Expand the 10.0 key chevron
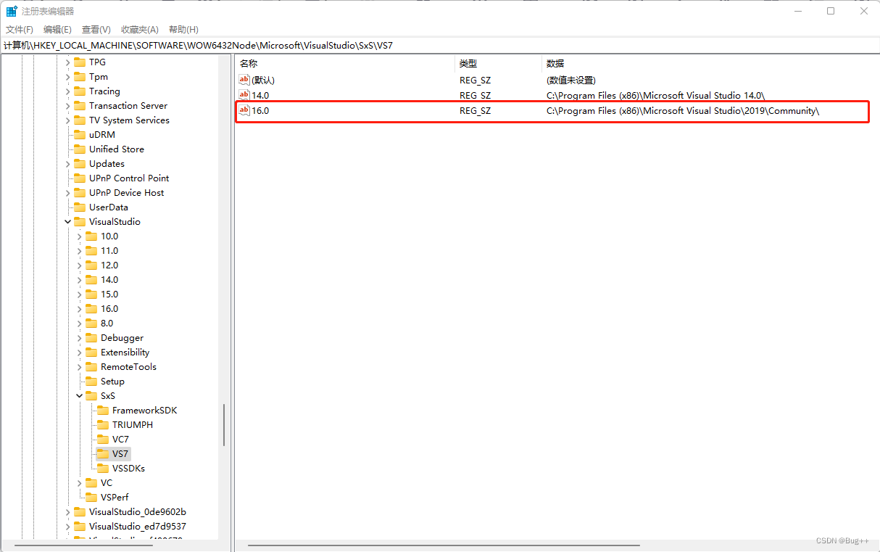880x552 pixels. pos(80,236)
